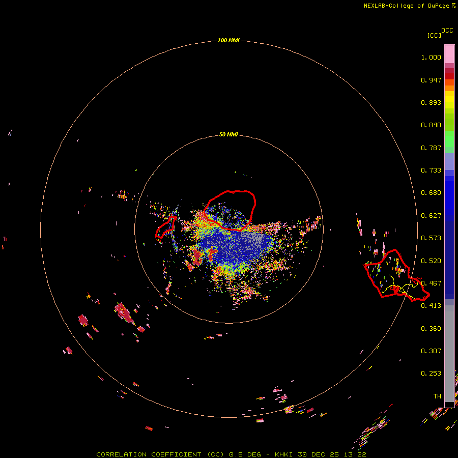This screenshot has width=458, height=458.
Task: Click the [CC] unit label above the color bar
Action: (434, 35)
